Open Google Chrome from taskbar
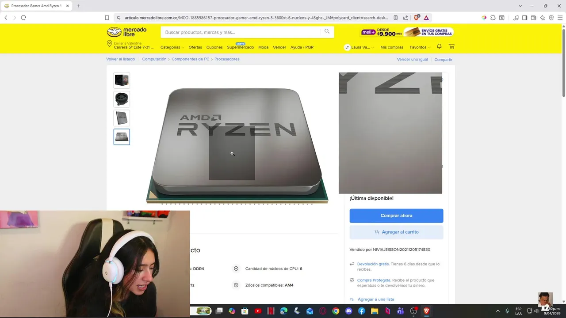Viewport: 566px width, 318px height. pyautogui.click(x=336, y=311)
